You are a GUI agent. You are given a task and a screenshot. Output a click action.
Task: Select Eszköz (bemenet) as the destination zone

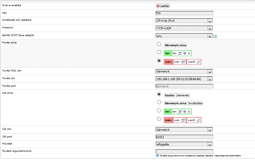tap(159, 94)
